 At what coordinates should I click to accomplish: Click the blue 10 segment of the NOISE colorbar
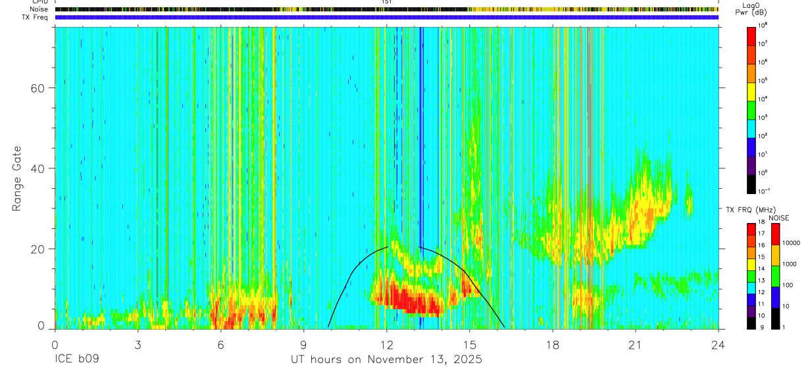click(776, 296)
